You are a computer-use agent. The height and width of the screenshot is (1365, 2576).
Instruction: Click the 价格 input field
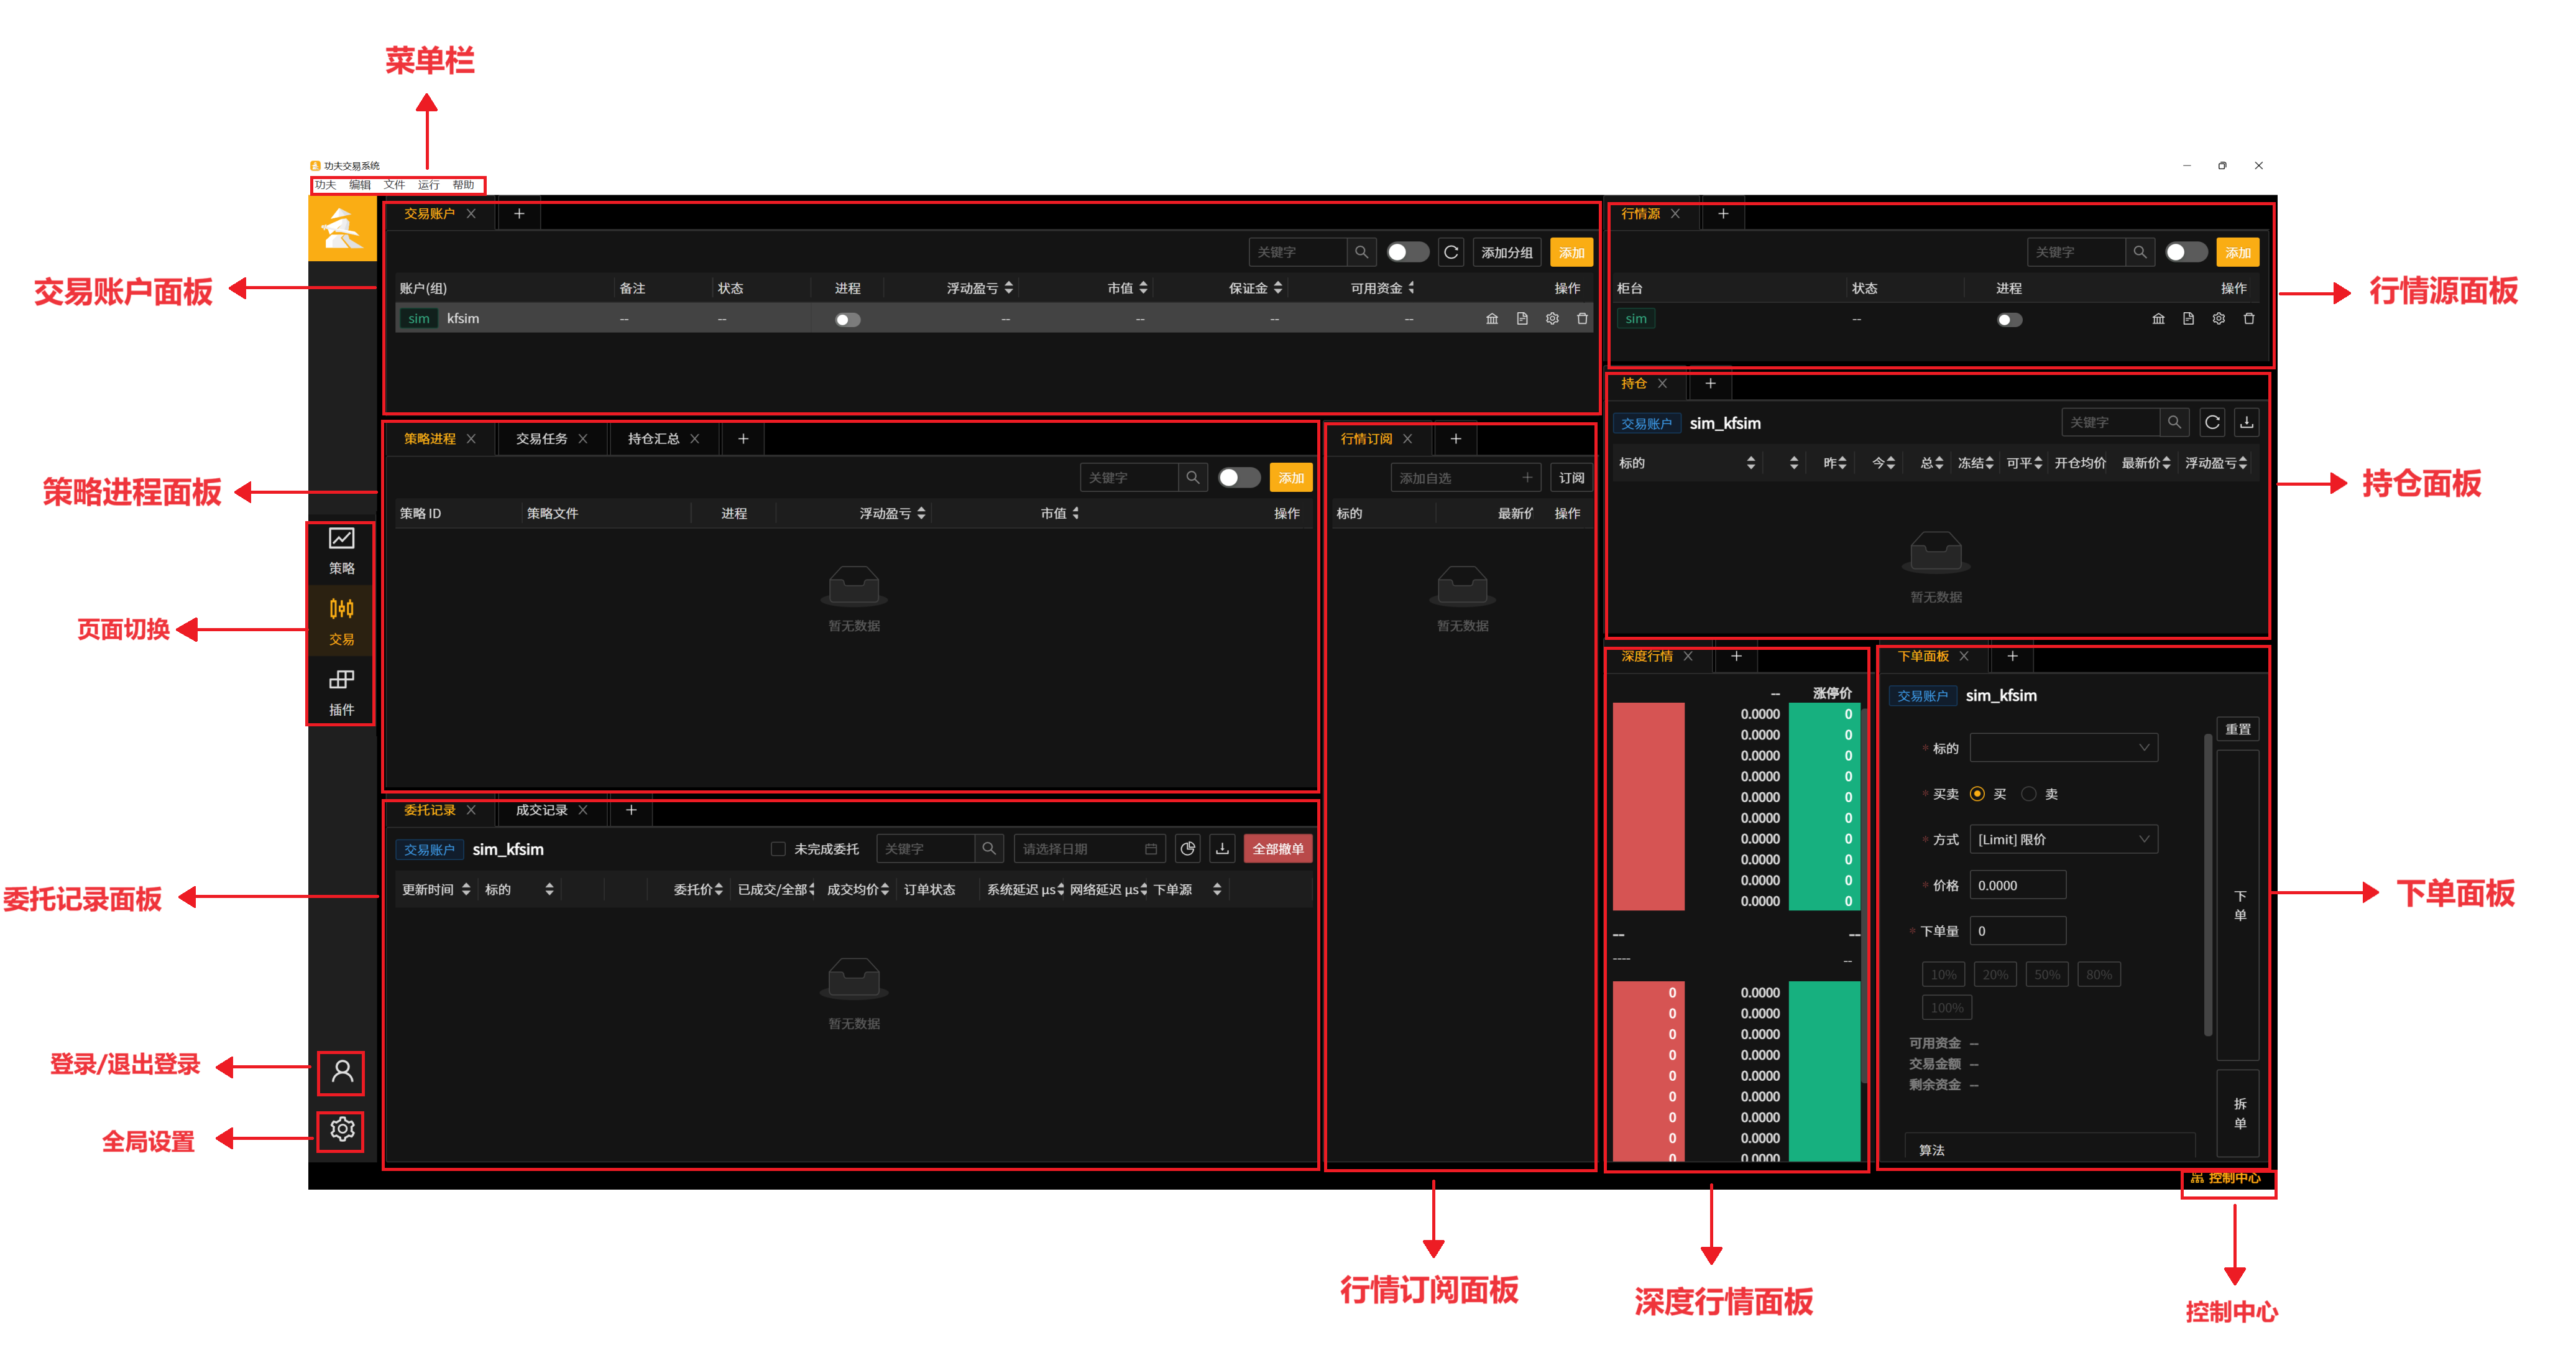[2017, 885]
